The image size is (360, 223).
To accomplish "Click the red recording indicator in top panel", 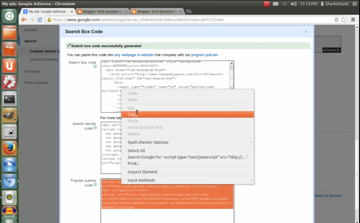I will point(266,4).
